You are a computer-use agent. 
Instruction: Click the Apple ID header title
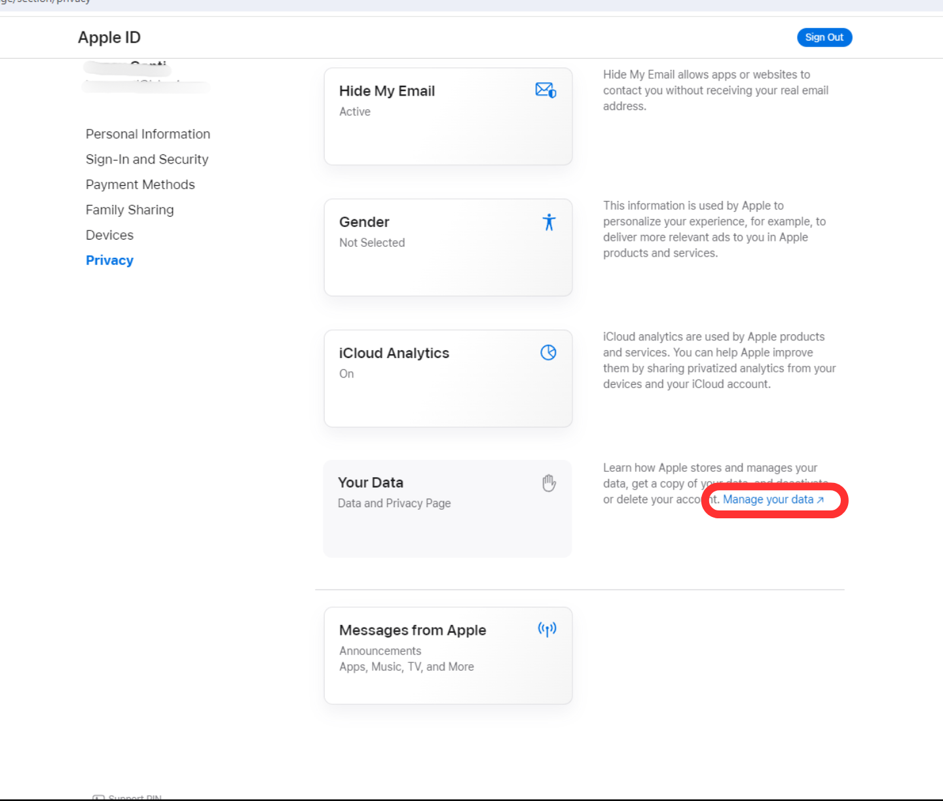pyautogui.click(x=109, y=37)
